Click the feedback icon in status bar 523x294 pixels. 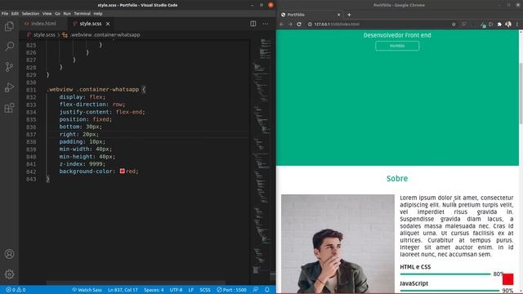point(256,290)
